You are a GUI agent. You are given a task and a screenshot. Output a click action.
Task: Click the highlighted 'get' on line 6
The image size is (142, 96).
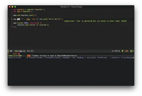(19, 19)
